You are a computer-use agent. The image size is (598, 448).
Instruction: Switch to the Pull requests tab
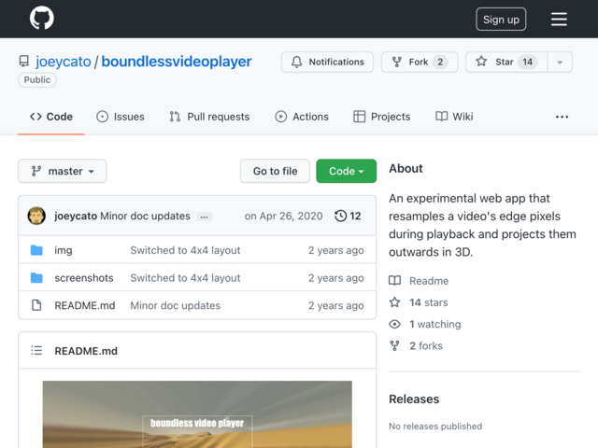(x=209, y=117)
